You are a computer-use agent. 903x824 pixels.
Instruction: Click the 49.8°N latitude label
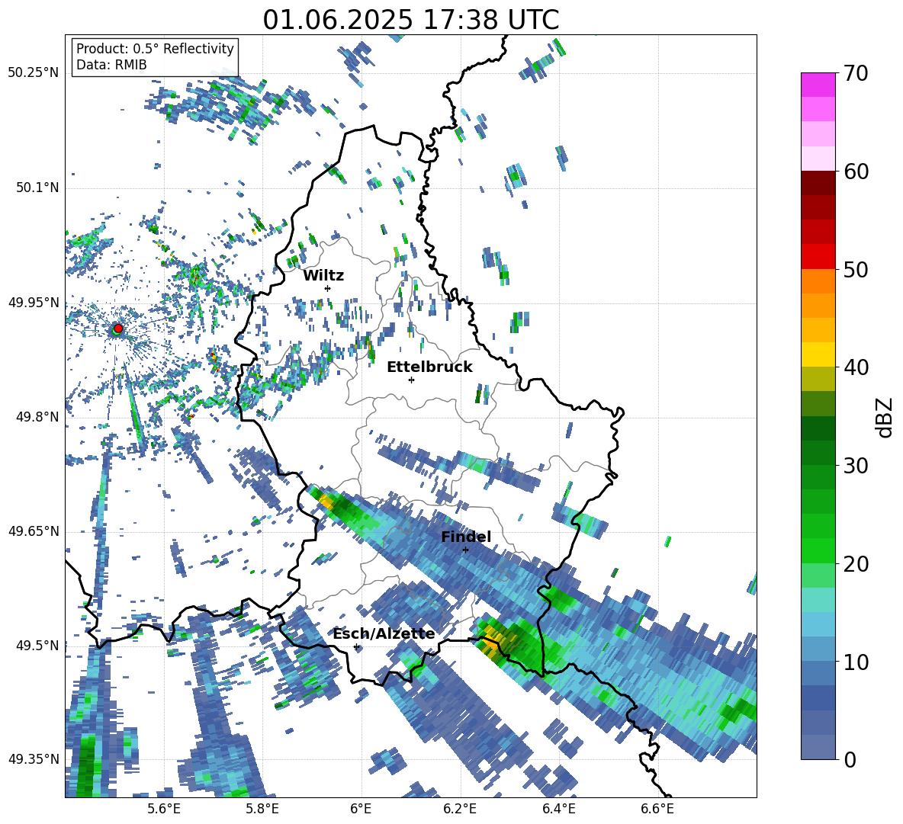coord(37,417)
